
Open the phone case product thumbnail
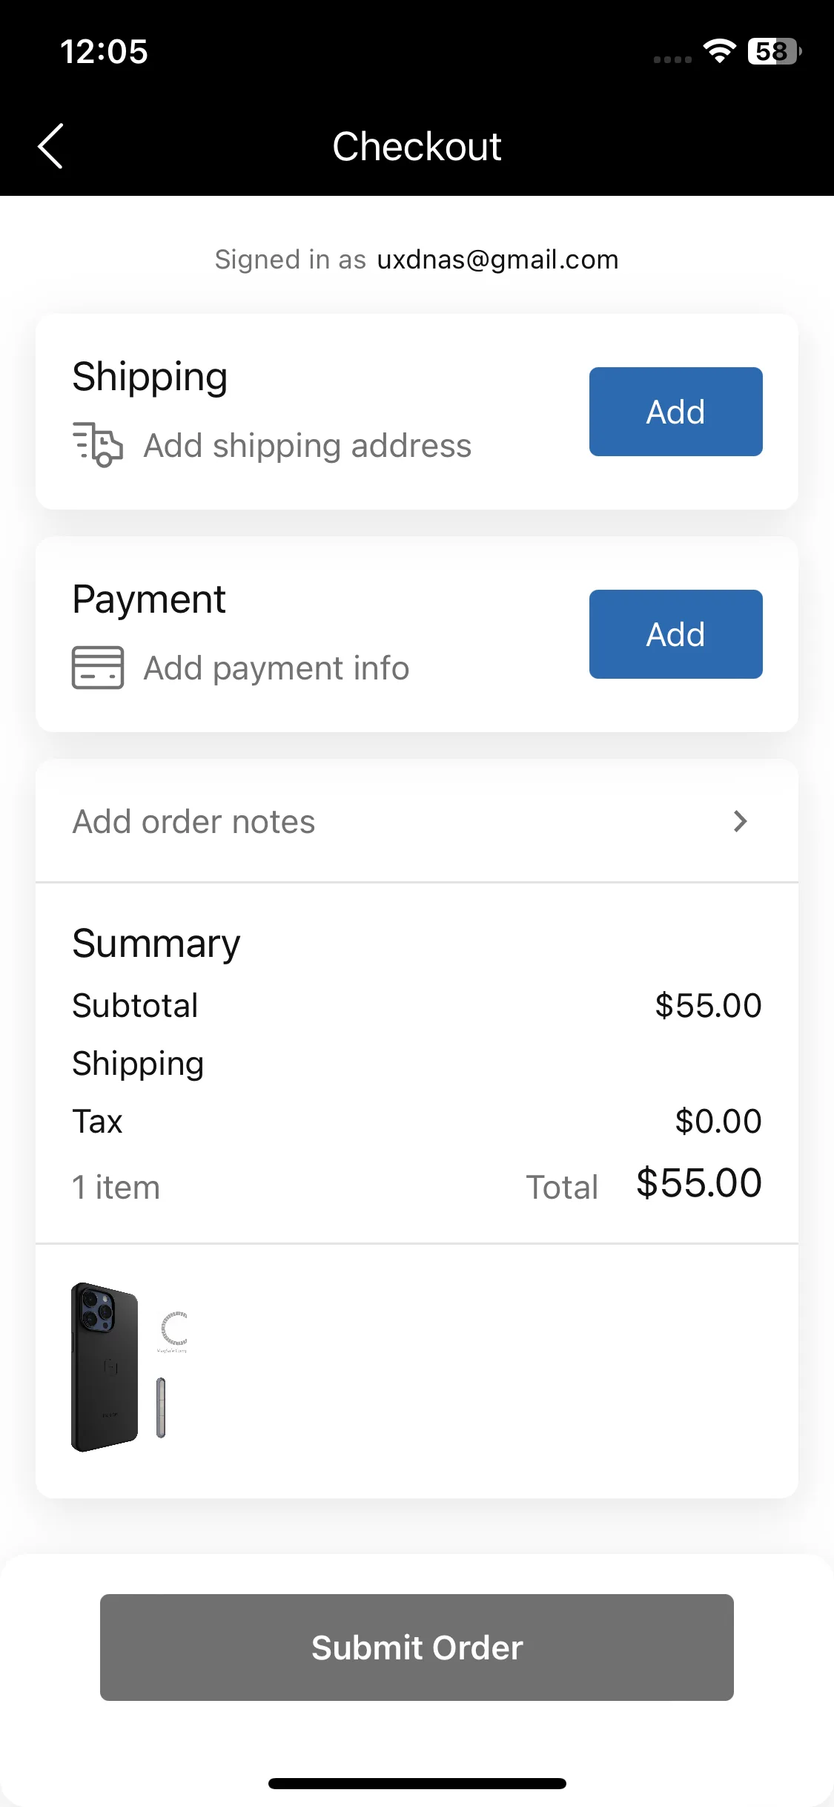(130, 1366)
